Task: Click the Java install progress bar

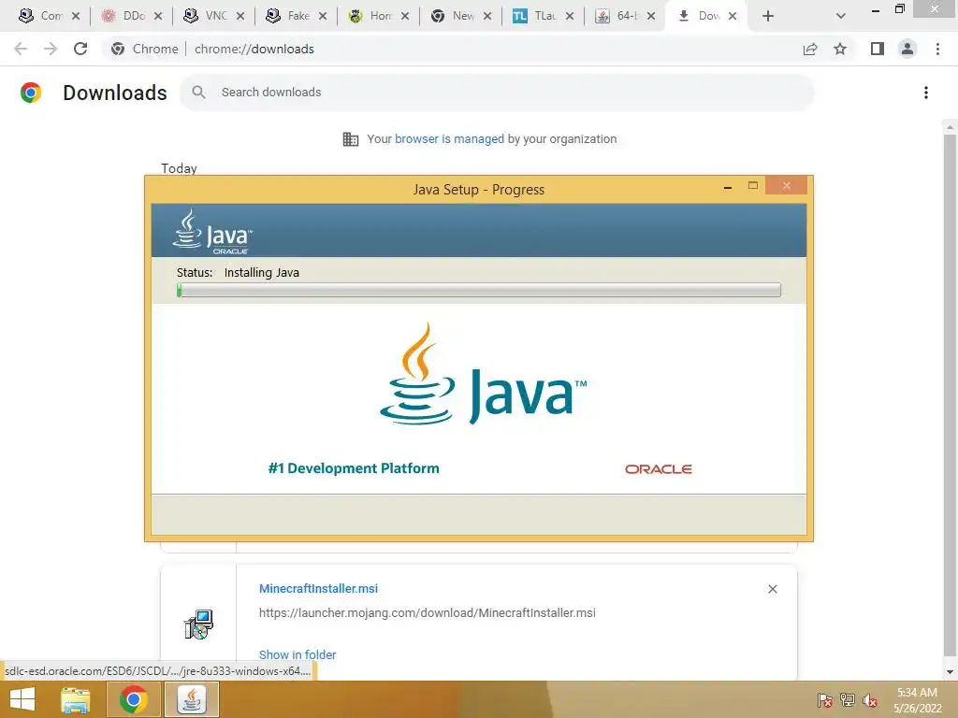Action: 479,290
